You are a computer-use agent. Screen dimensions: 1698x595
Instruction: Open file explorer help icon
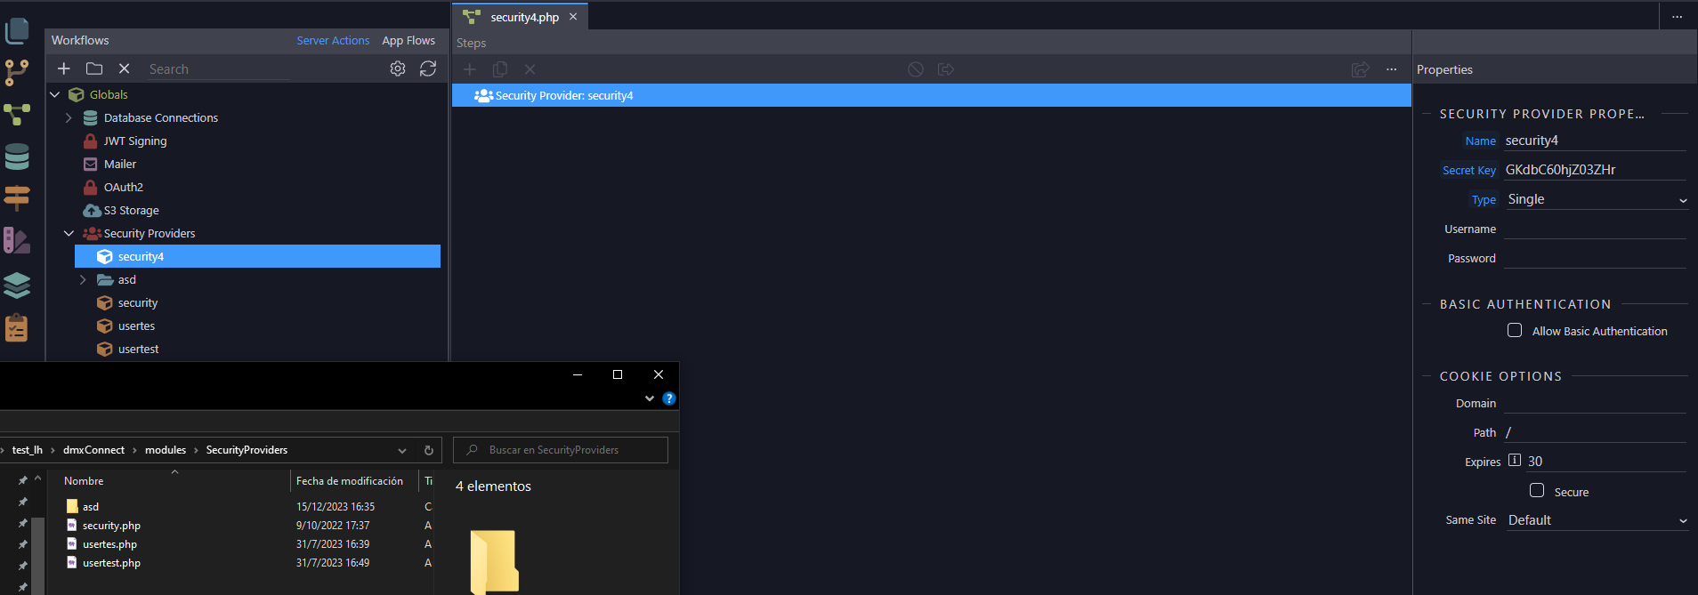point(669,398)
